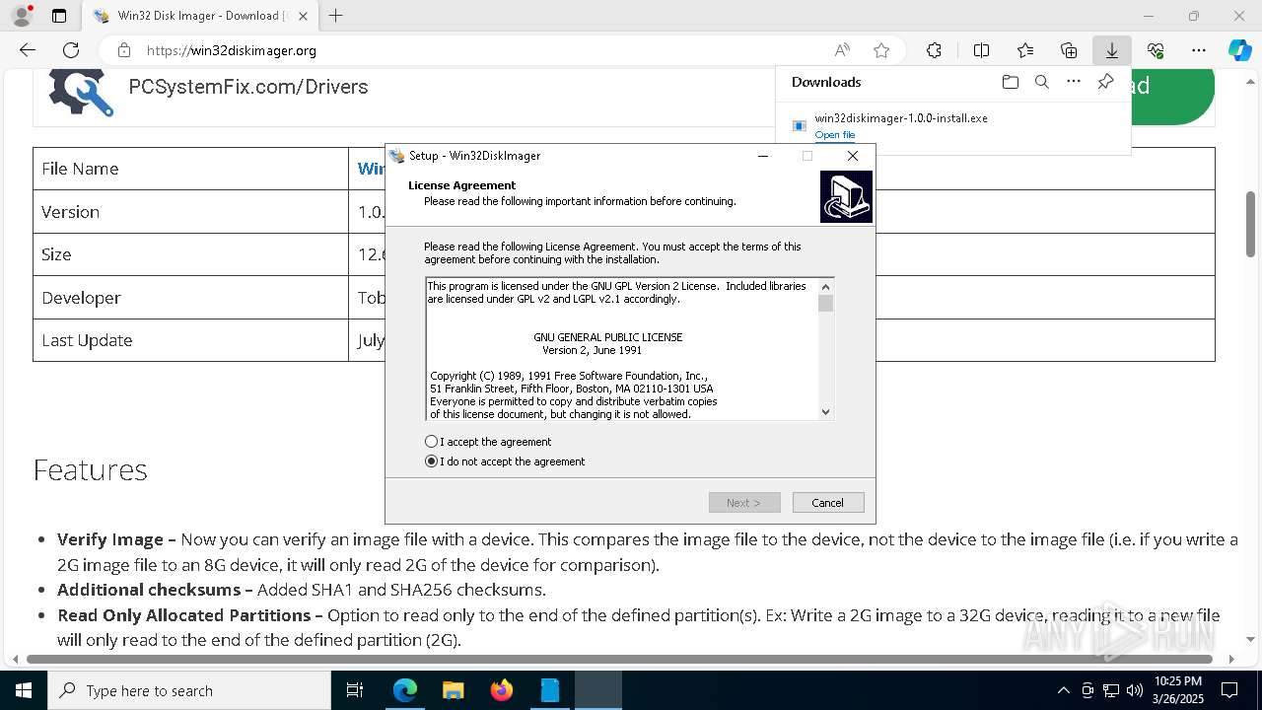View site information lock icon
Screen dimensions: 1262x710
(x=123, y=50)
